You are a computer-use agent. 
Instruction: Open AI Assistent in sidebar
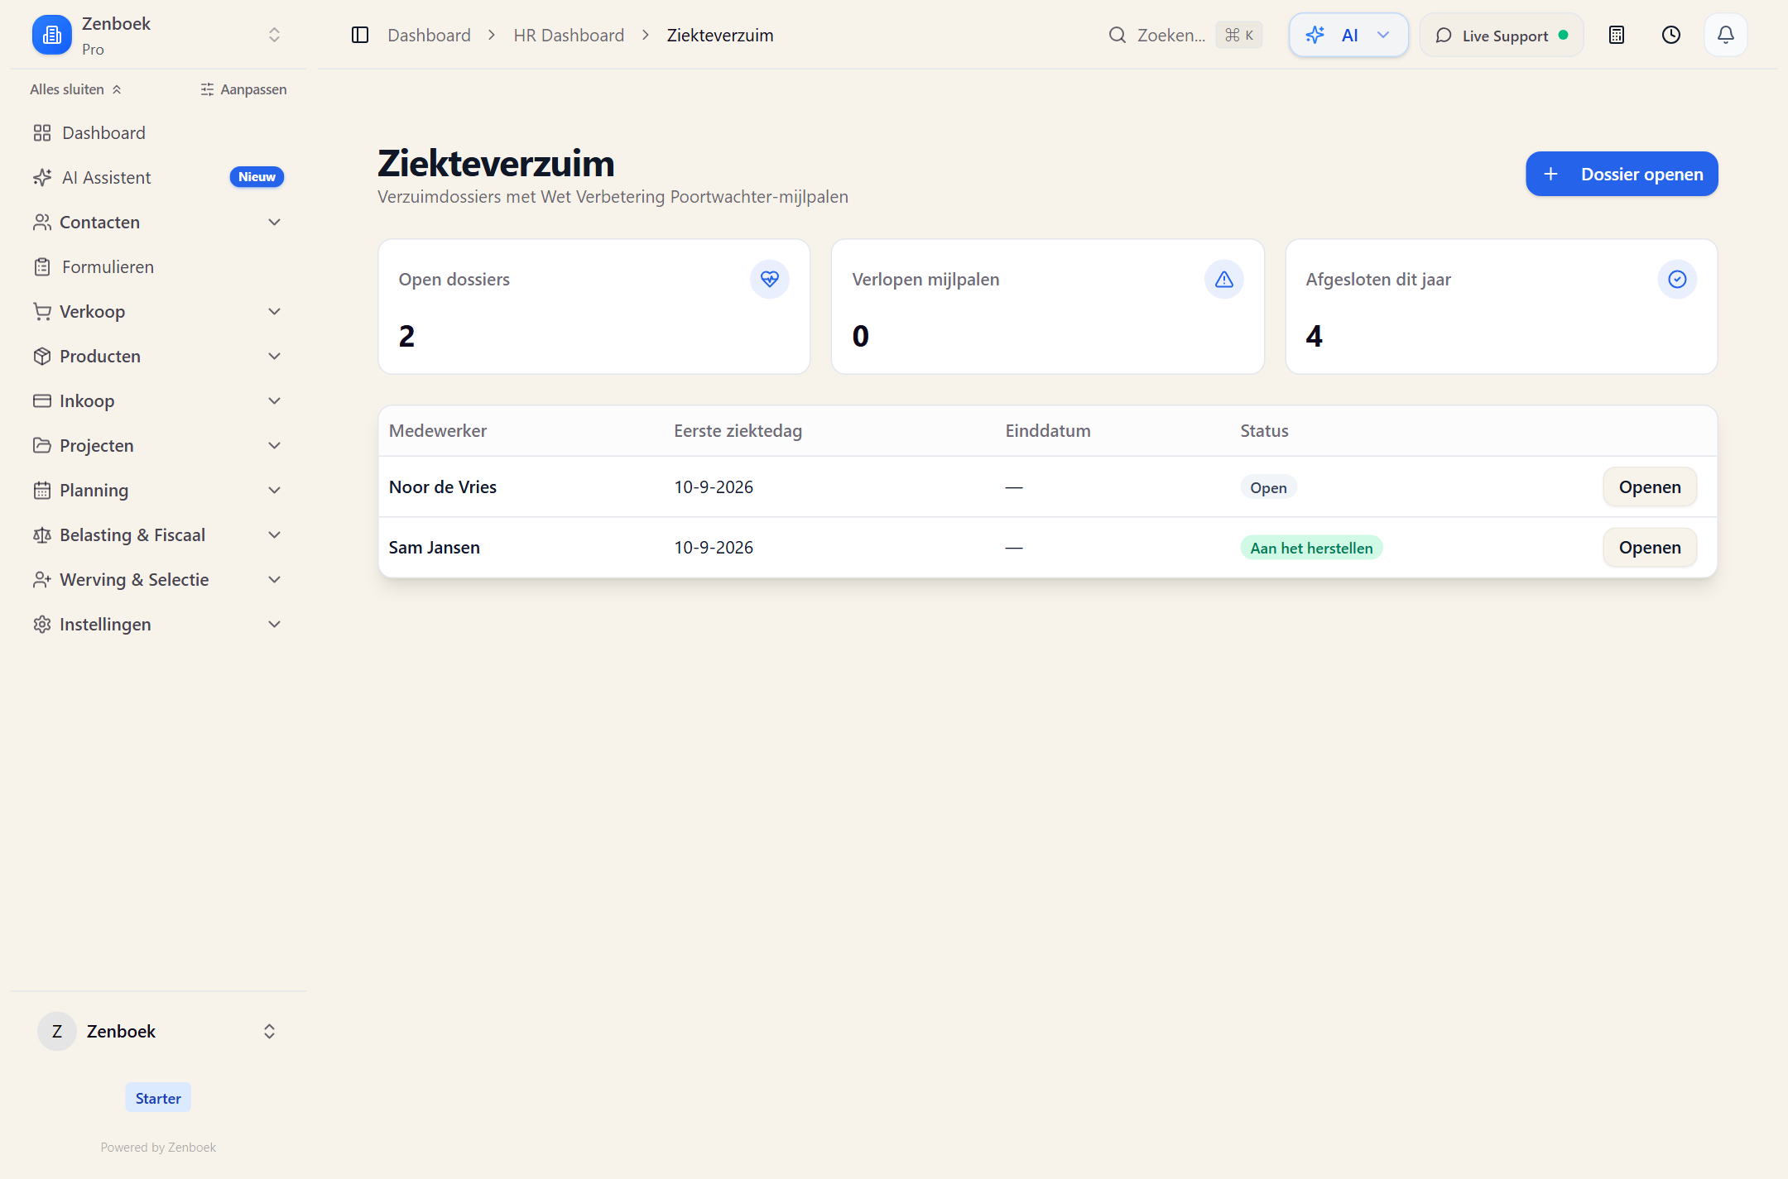(x=158, y=178)
